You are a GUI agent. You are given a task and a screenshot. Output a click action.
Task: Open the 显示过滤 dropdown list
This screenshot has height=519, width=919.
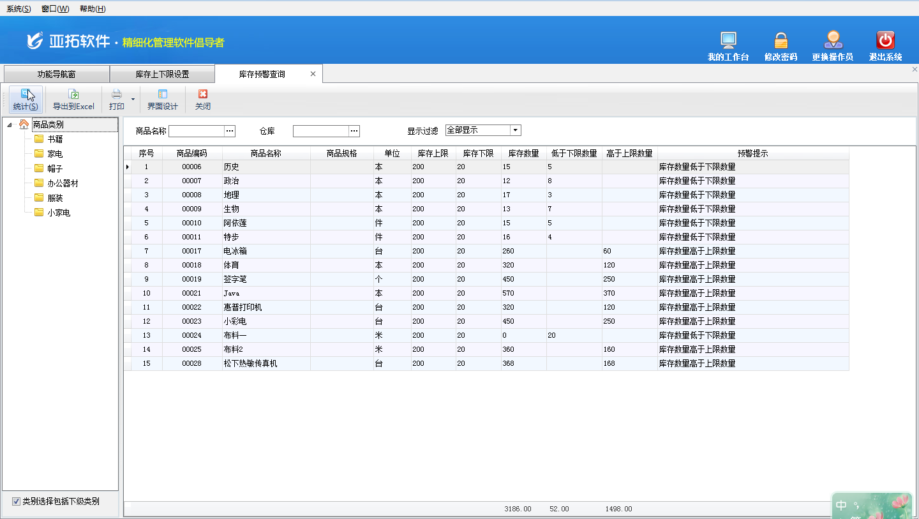pyautogui.click(x=516, y=130)
